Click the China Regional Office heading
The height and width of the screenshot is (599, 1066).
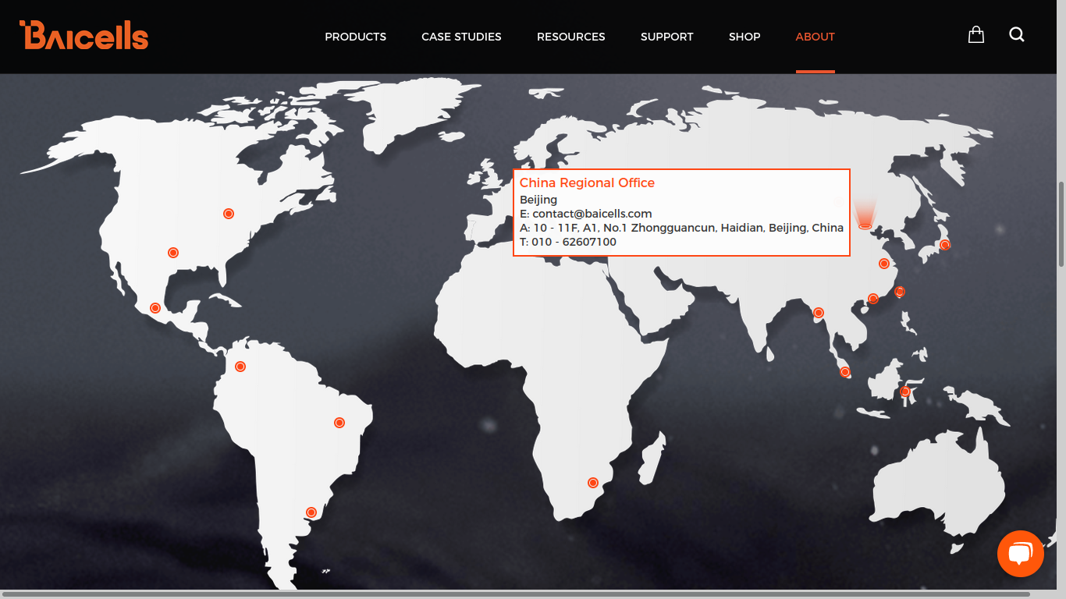pos(587,183)
